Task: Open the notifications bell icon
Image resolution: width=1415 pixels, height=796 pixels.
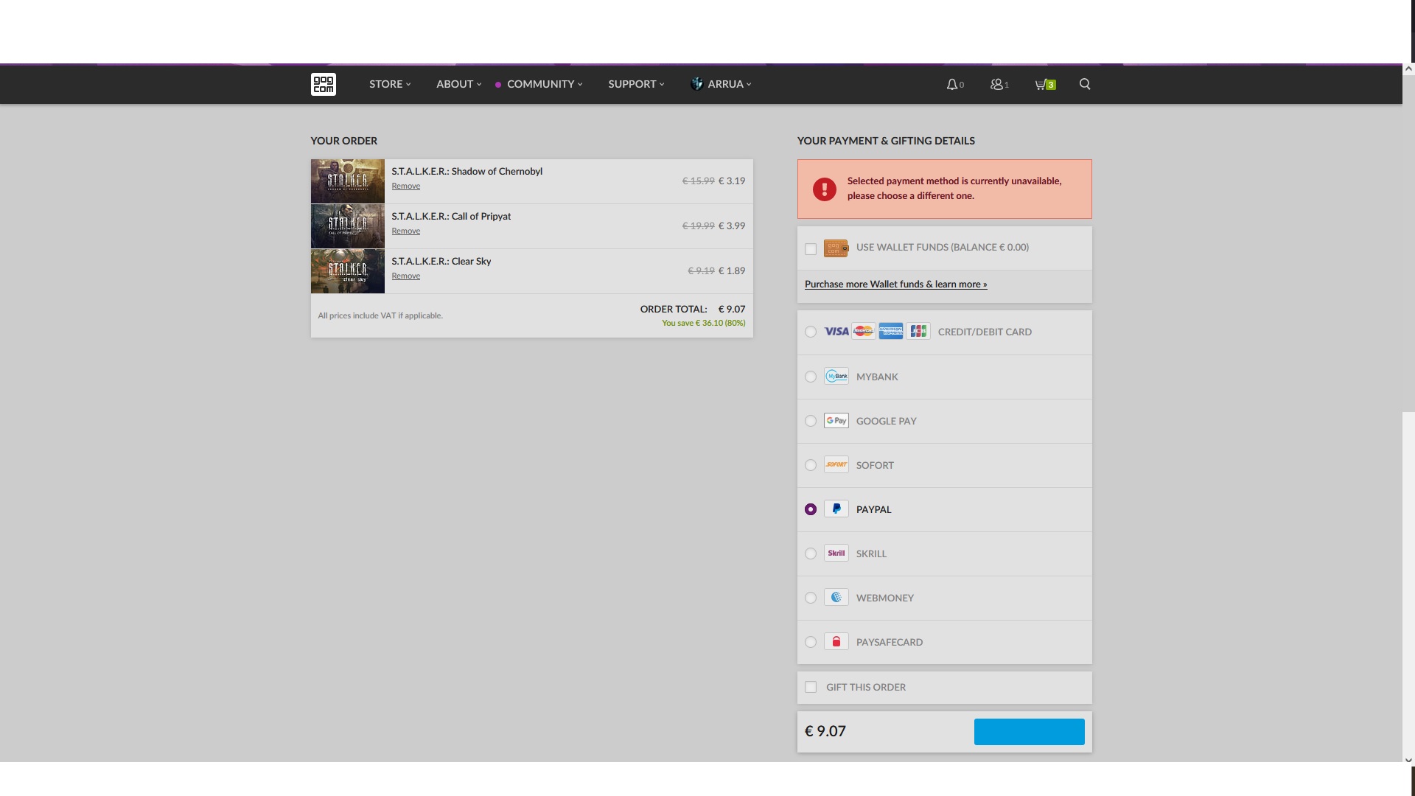Action: pos(952,84)
